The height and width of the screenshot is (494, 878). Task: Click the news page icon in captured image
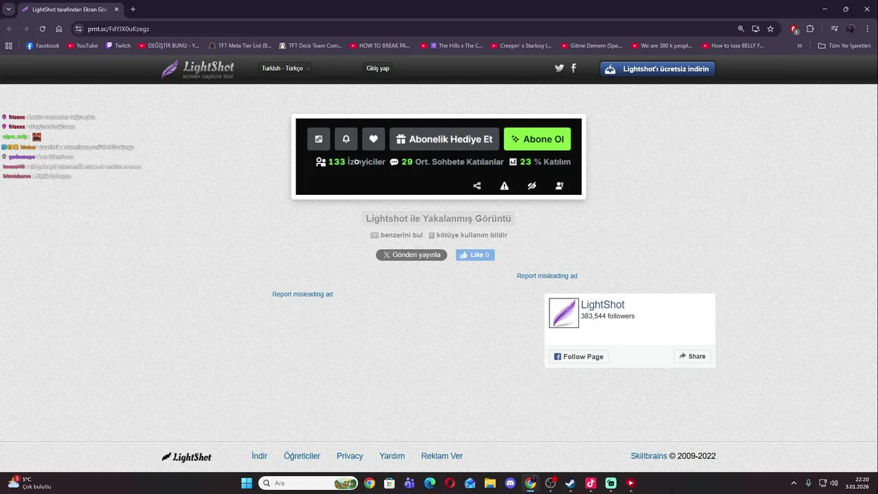point(318,139)
